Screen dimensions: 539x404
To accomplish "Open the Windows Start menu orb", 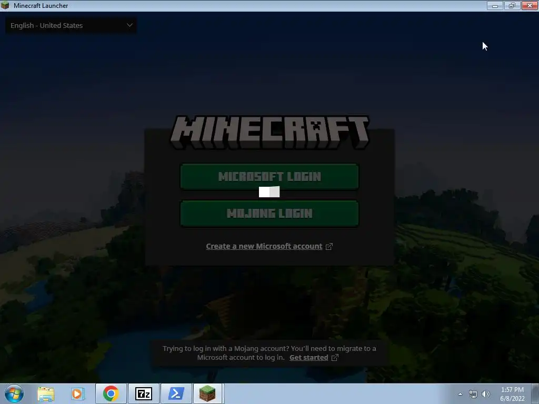I will [x=14, y=393].
